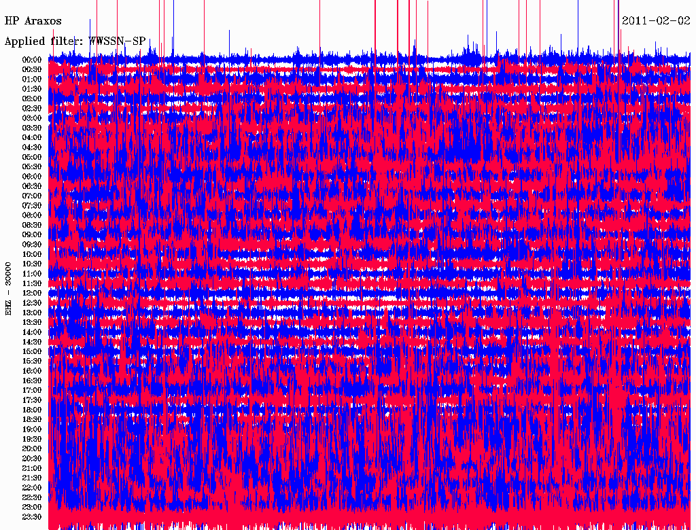Select the 18:00 time label
This screenshot has width=696, height=530.
tap(32, 410)
